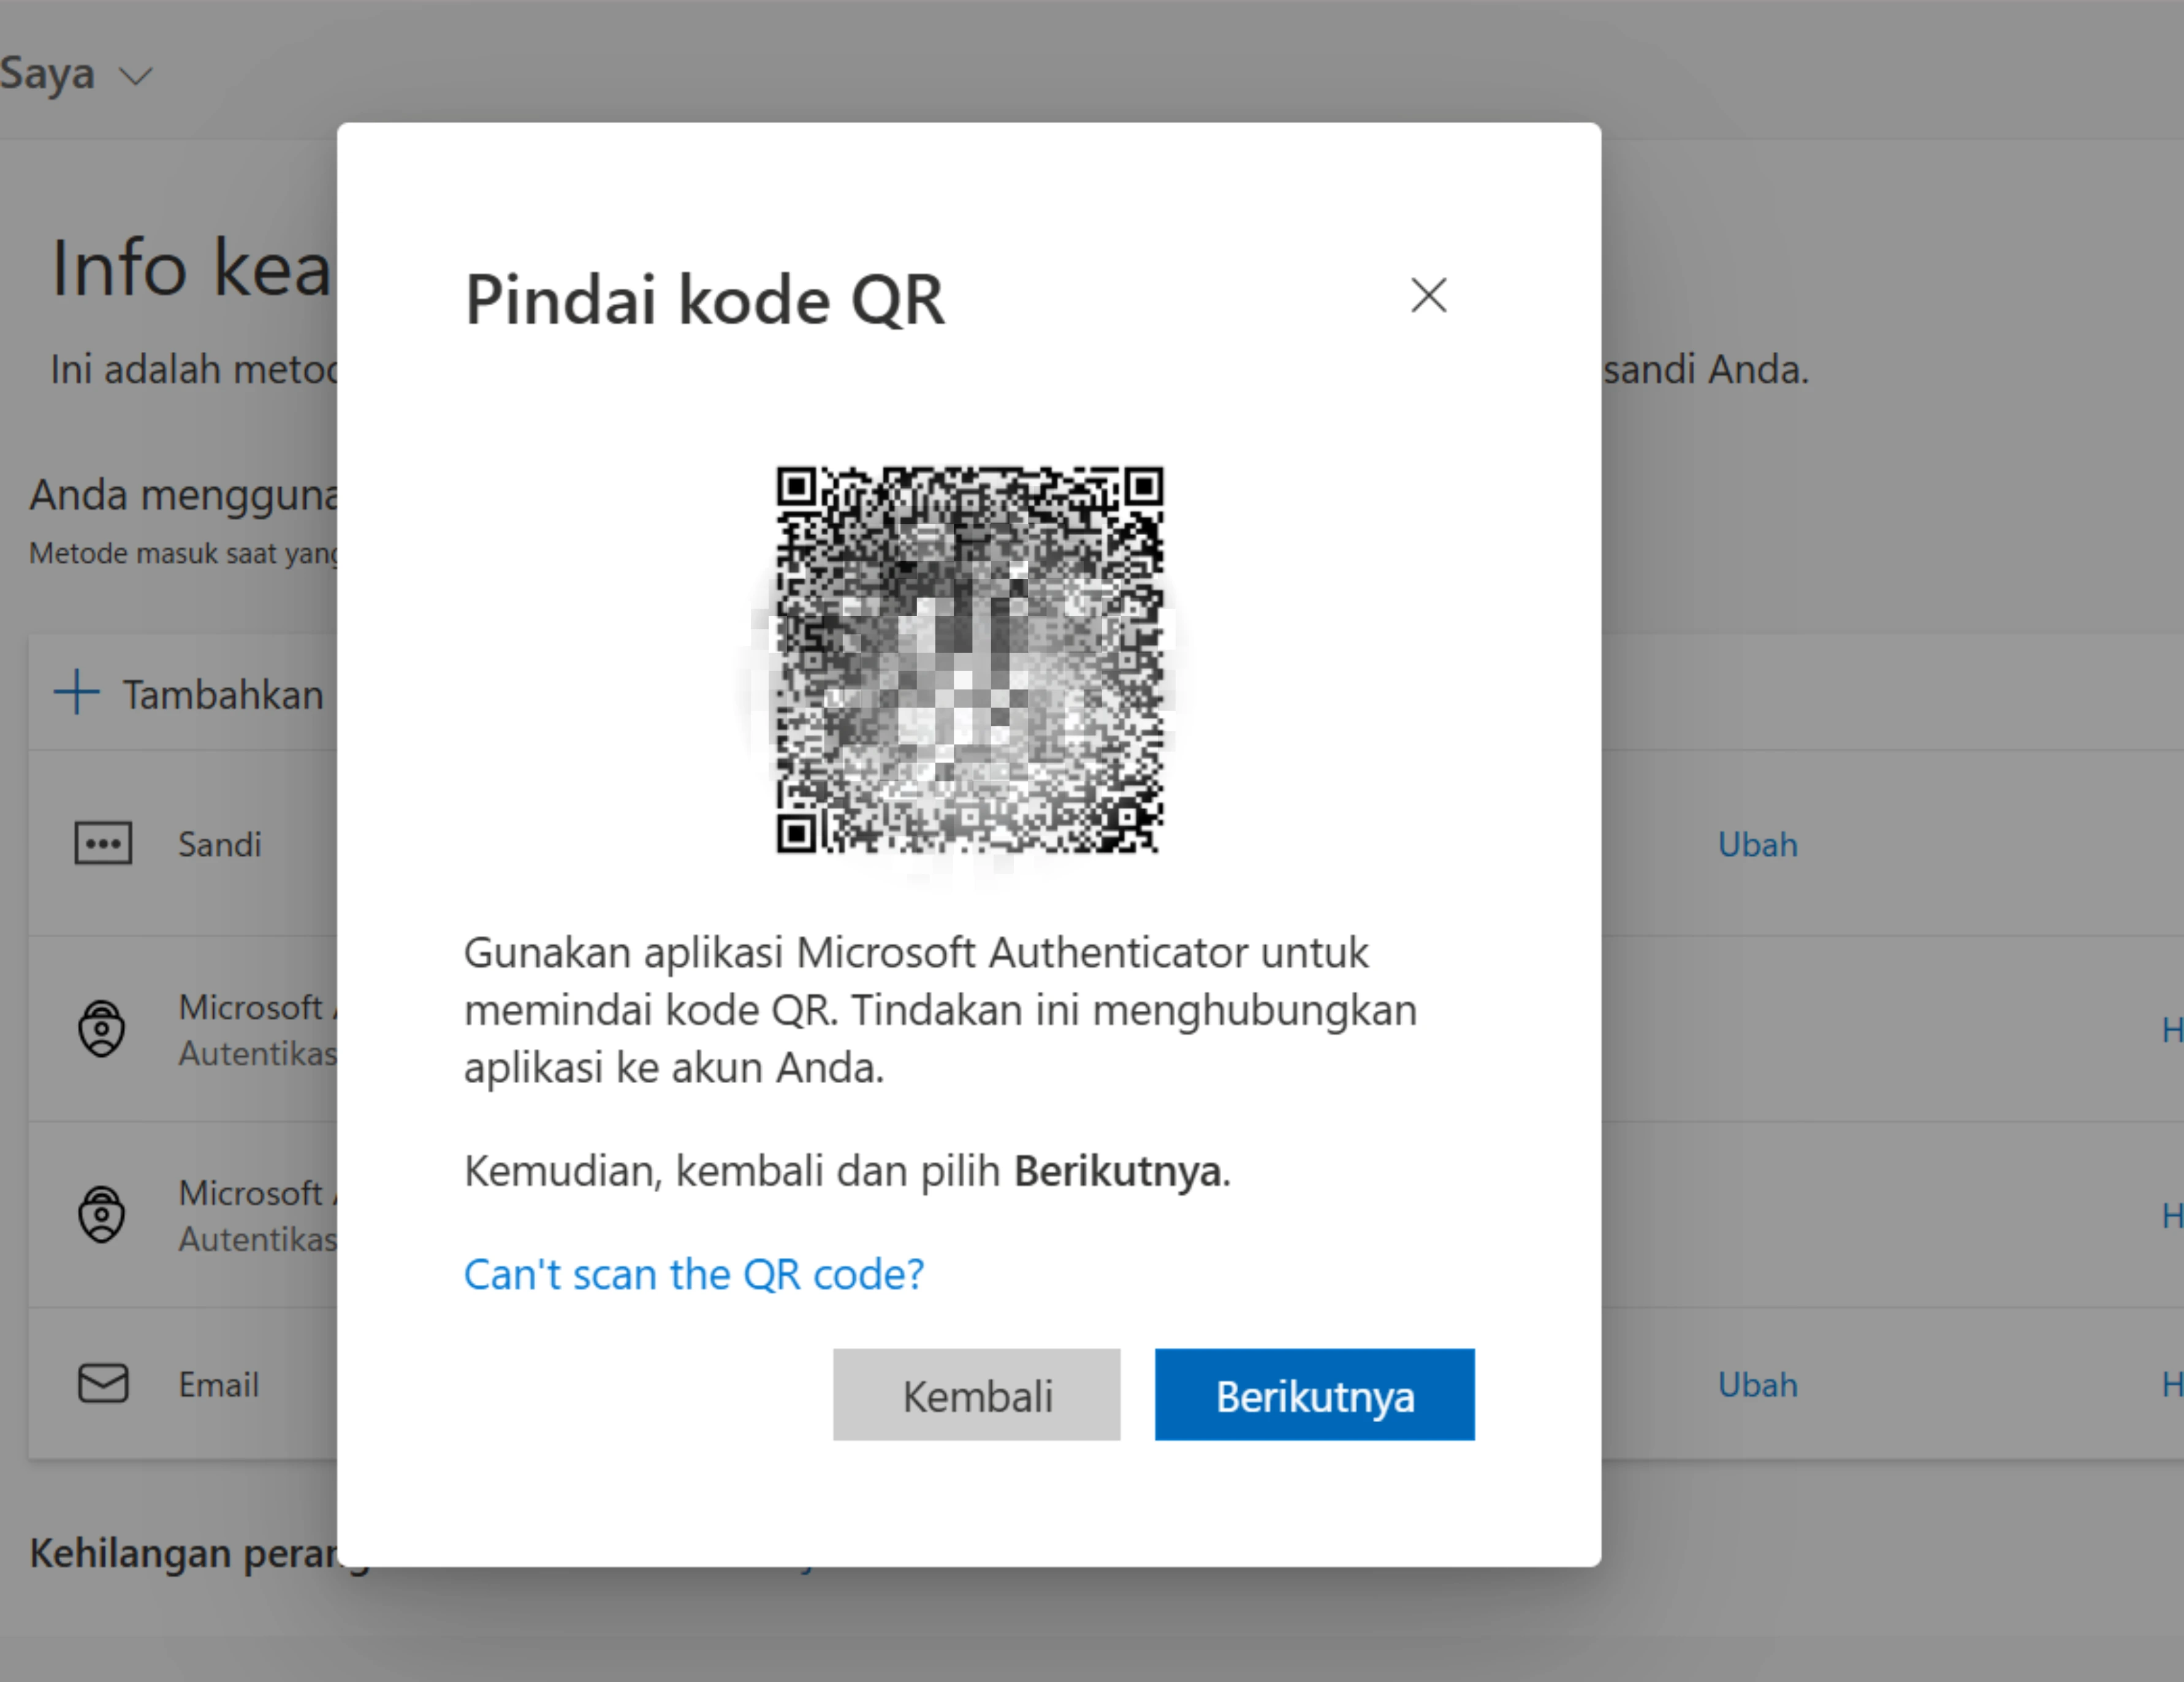Open the "Can't scan the QR code?" link
This screenshot has width=2184, height=1682.
point(694,1274)
